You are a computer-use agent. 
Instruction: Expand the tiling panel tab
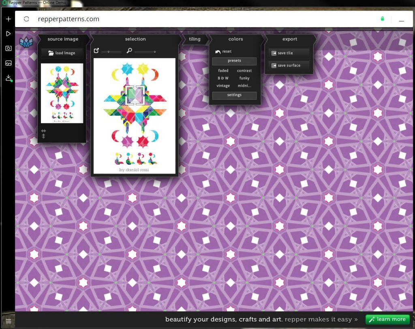coord(195,39)
